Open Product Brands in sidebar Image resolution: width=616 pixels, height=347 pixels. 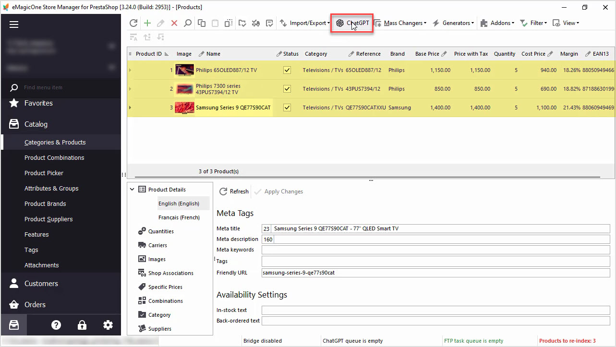pyautogui.click(x=45, y=203)
